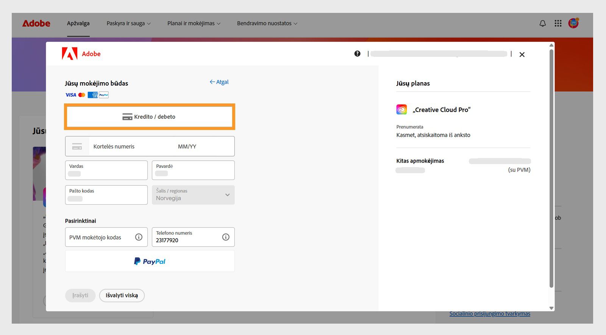Click the Adobe logo in the page header
The image size is (606, 335).
pyautogui.click(x=36, y=23)
